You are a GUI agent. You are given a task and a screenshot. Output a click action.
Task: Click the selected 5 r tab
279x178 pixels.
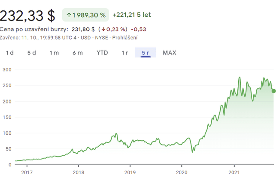(145, 53)
